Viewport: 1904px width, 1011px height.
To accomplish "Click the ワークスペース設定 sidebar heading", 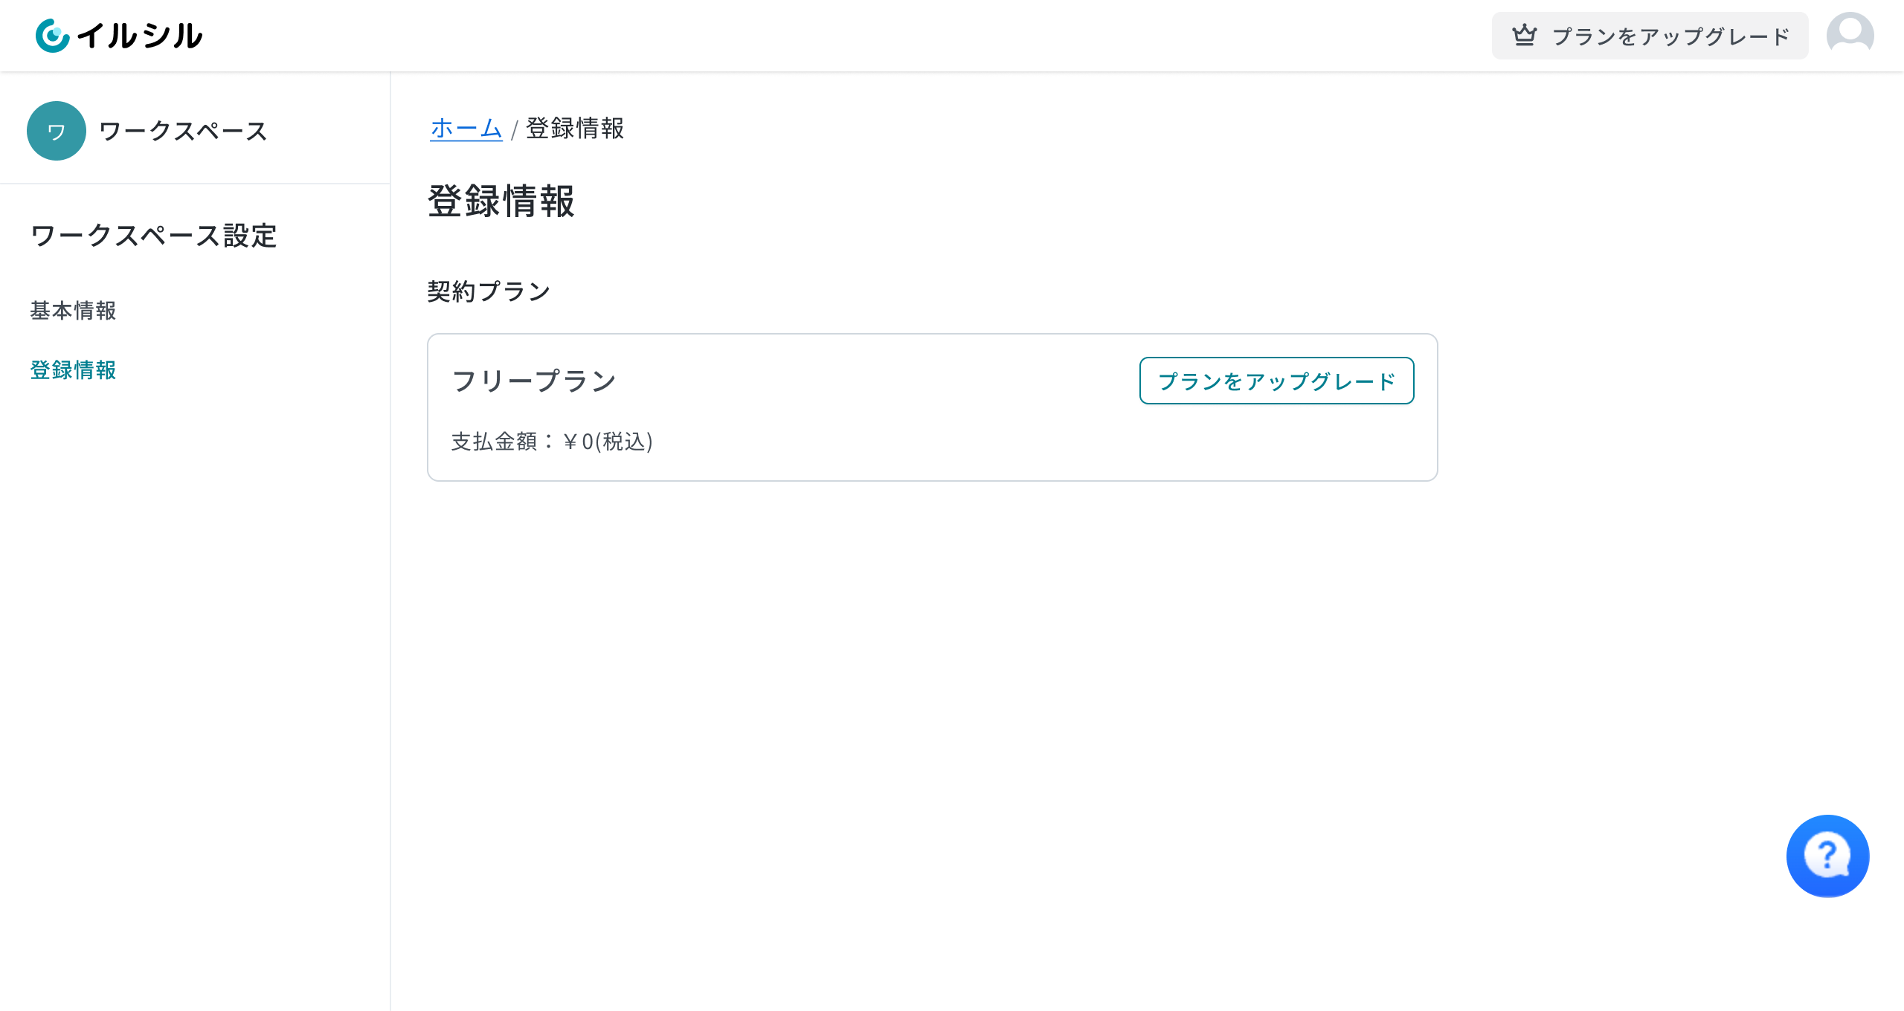I will (x=154, y=236).
